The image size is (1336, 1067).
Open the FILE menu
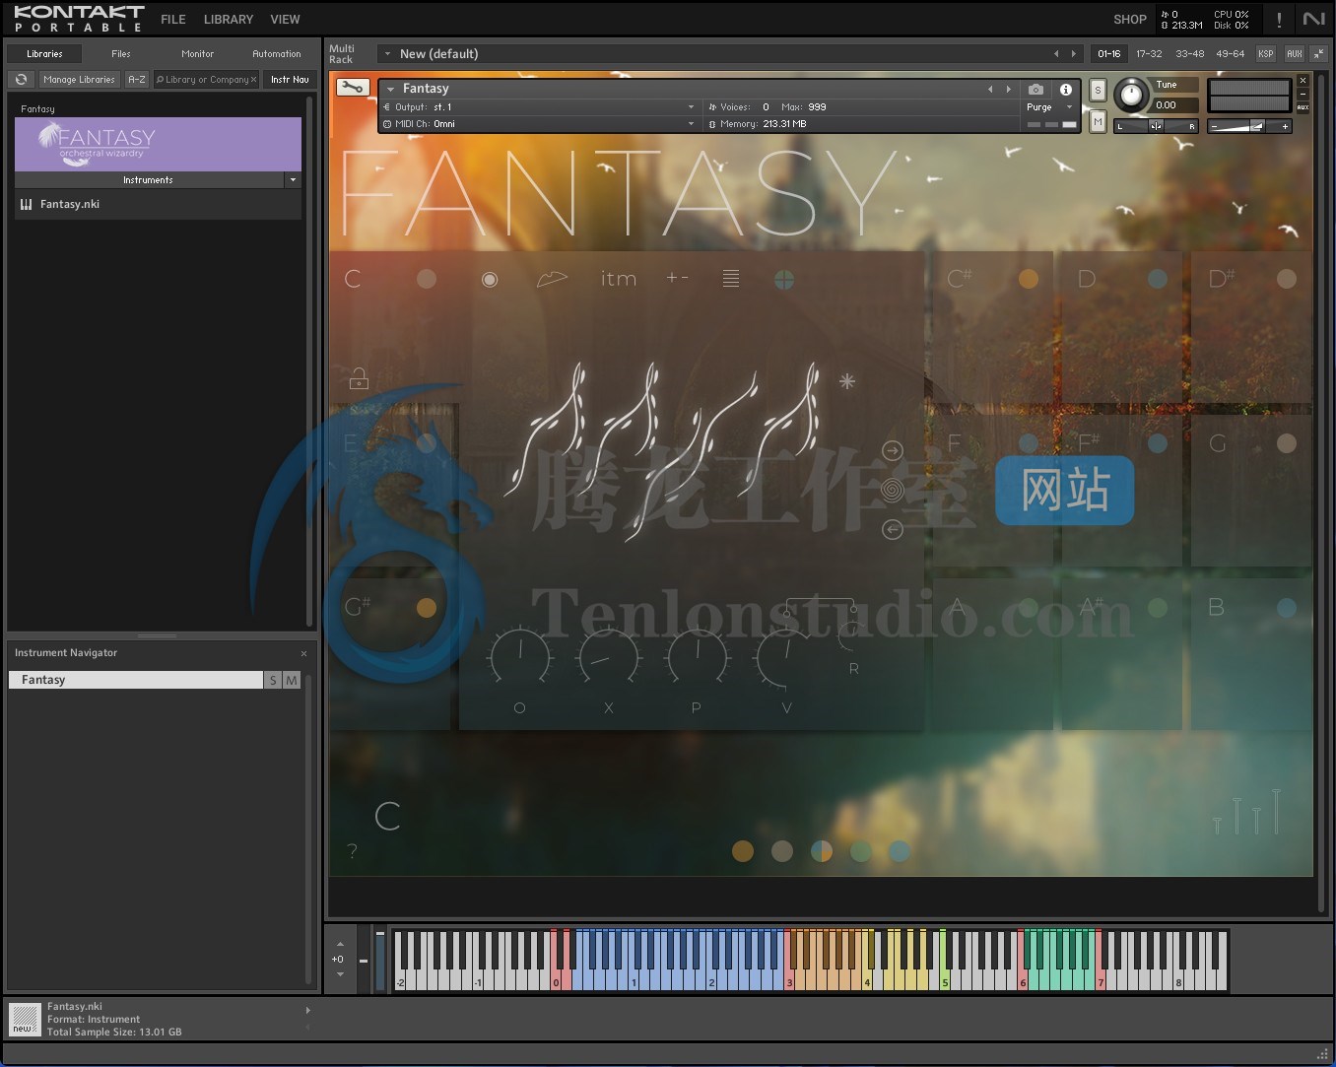coord(173,19)
